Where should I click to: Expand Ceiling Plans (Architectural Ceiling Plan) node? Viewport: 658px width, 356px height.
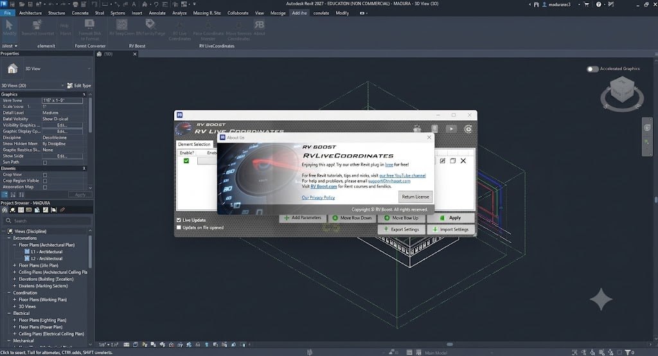(14, 272)
